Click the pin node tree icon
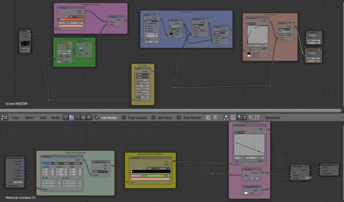The height and width of the screenshot is (202, 344). click(208, 117)
